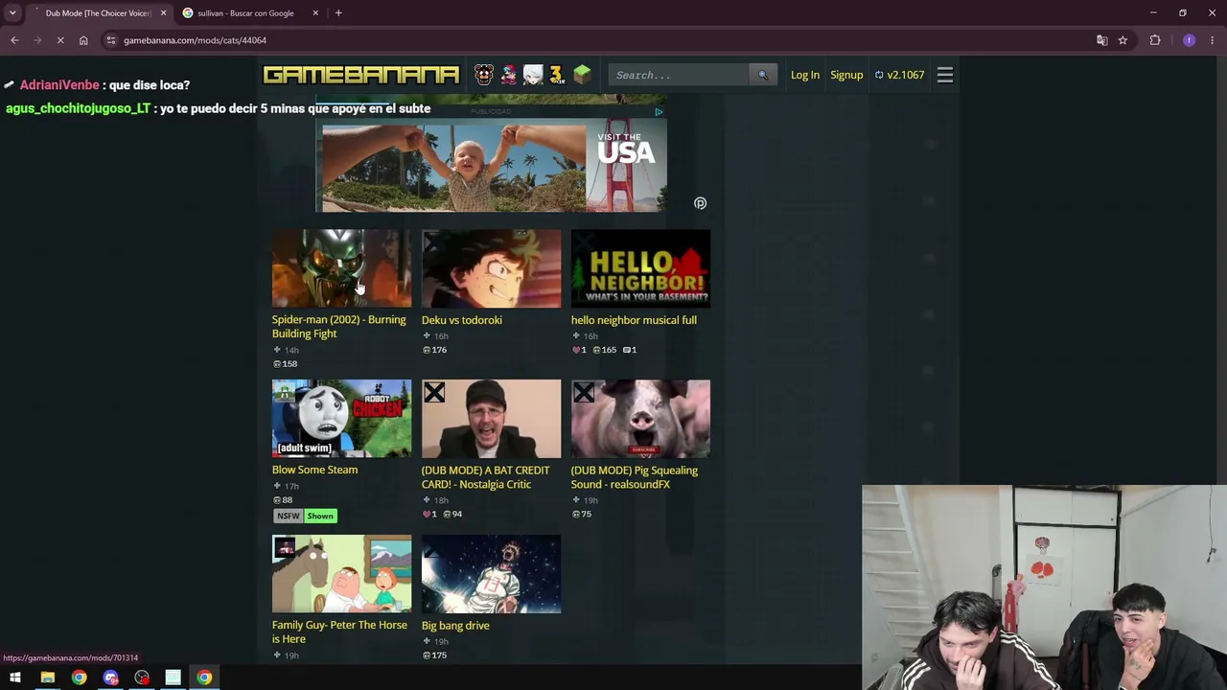
Task: Click the GameBanana logo
Action: (361, 75)
